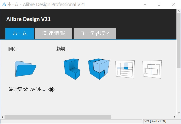Create a new part with the blue L-shaped block icon
181x124 pixels.
tap(72, 69)
